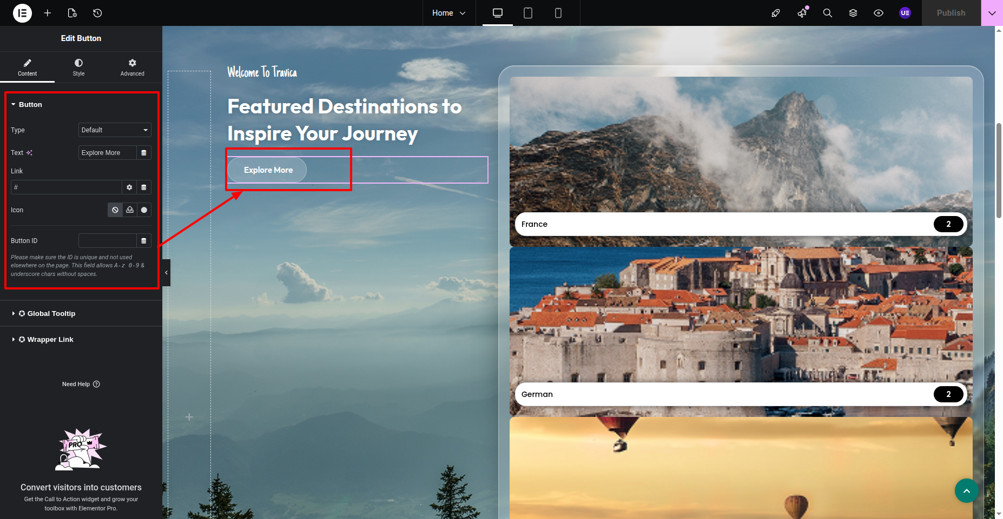Click the Publish button
This screenshot has width=1003, height=519.
click(x=951, y=13)
